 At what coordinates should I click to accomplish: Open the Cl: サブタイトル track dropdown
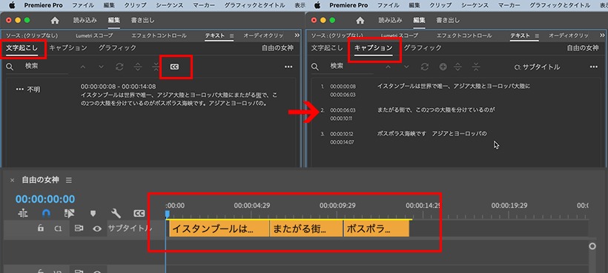click(x=537, y=67)
